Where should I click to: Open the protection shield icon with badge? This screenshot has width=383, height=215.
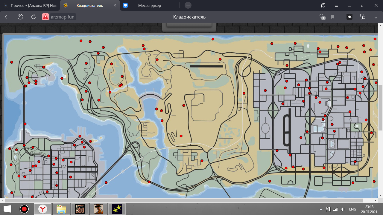point(322,17)
